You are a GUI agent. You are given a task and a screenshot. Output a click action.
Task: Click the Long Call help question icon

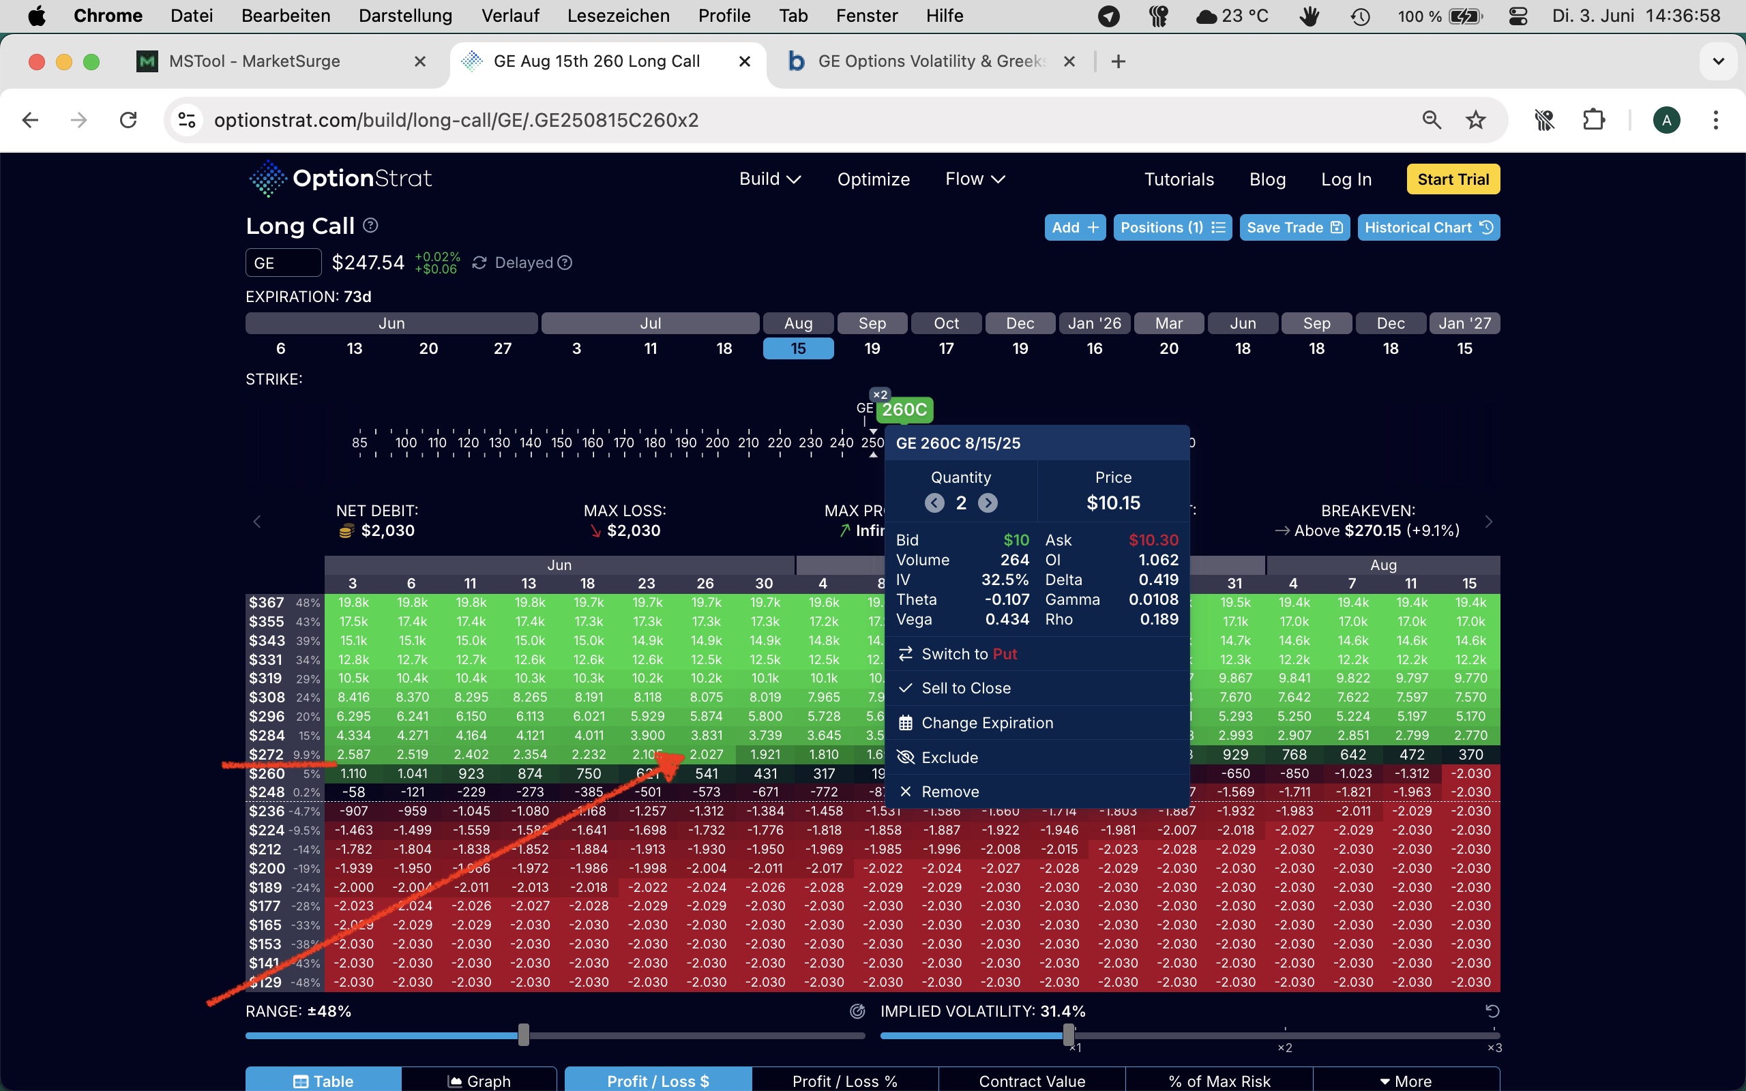(370, 226)
